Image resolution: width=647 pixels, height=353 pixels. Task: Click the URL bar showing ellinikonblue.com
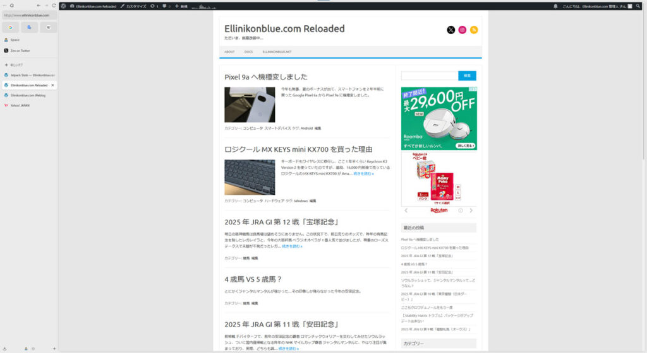29,15
